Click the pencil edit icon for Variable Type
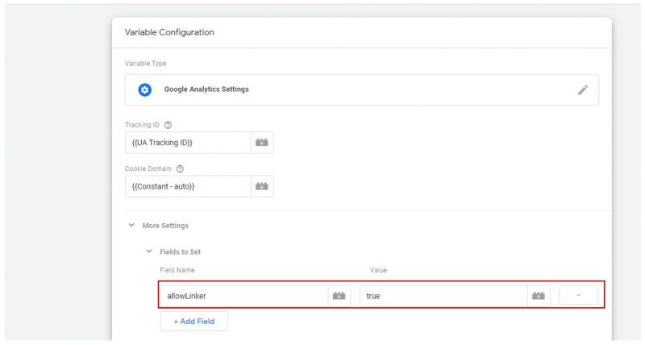This screenshot has height=345, width=645. coord(582,89)
